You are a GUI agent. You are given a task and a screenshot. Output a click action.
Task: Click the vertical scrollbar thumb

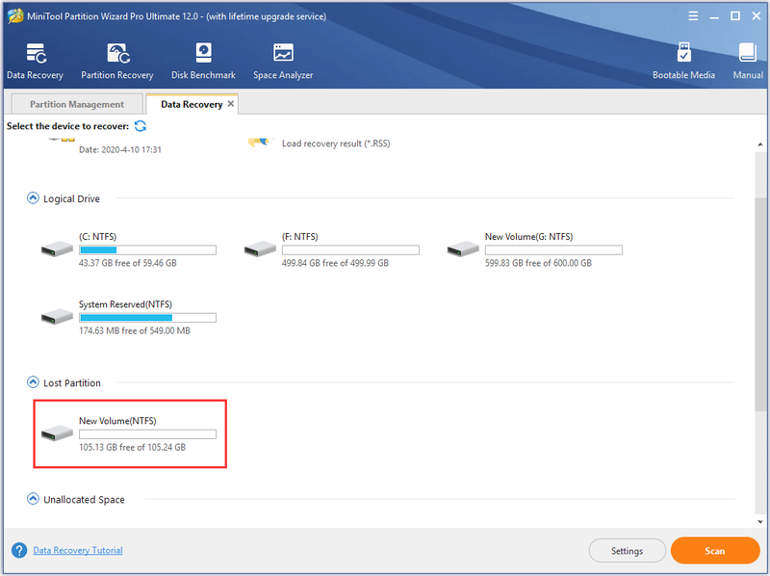(760, 303)
